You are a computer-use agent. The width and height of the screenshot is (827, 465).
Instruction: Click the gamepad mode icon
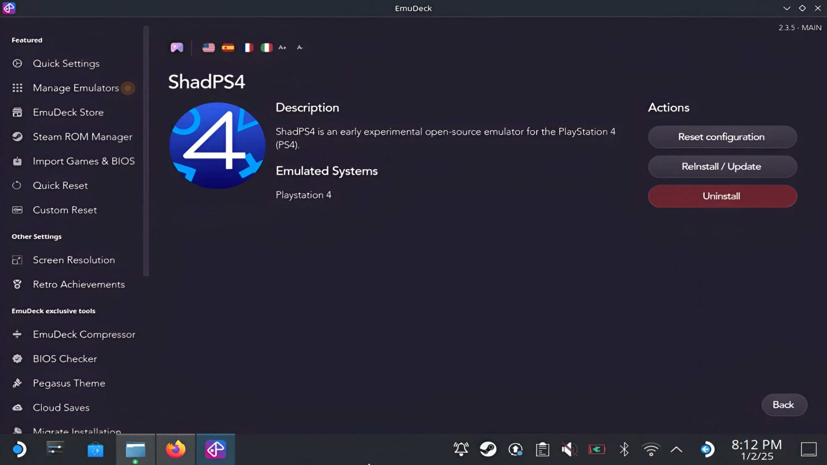(x=176, y=48)
